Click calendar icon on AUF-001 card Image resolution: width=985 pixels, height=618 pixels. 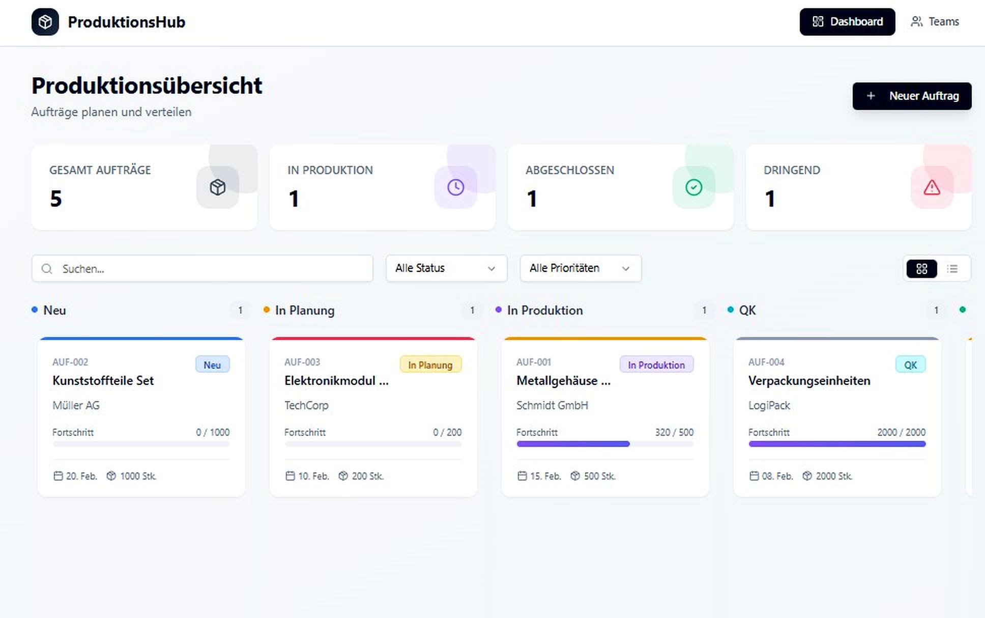tap(522, 476)
